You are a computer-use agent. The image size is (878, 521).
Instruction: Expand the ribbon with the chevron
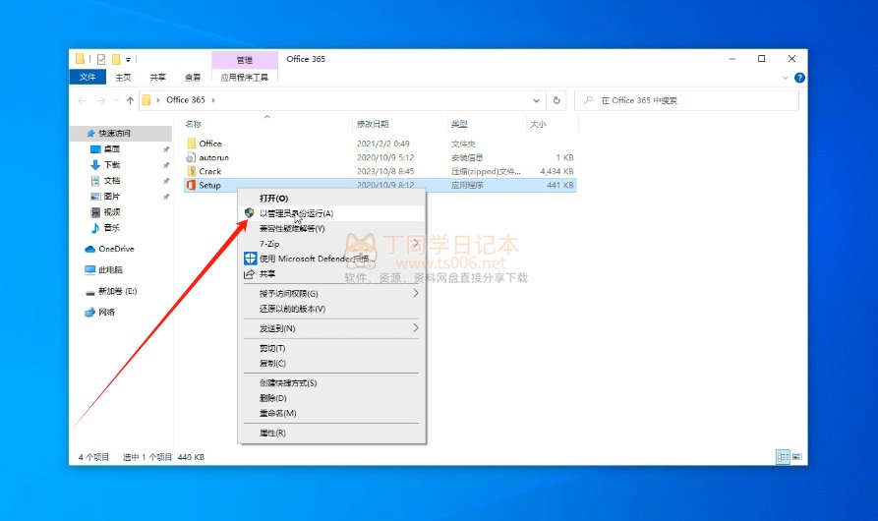785,78
